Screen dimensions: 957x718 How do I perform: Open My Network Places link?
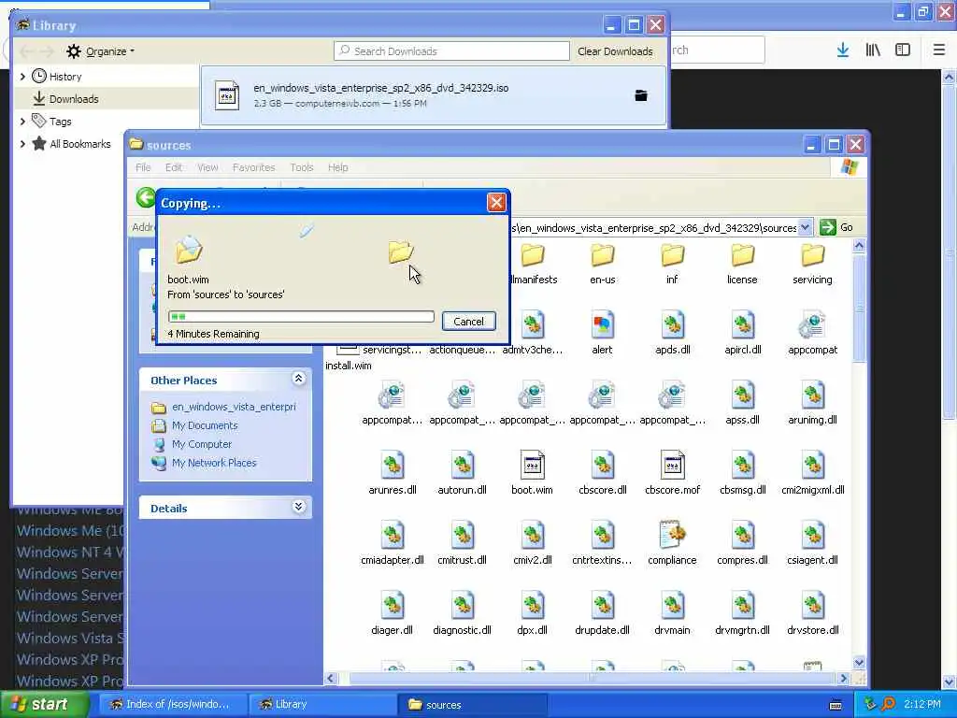(214, 463)
